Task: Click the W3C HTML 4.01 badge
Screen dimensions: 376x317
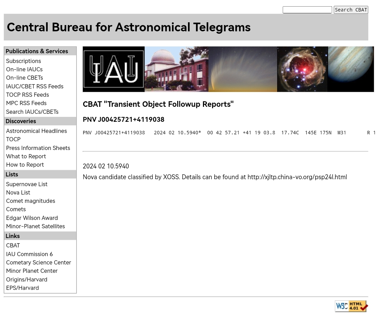Action: click(351, 306)
